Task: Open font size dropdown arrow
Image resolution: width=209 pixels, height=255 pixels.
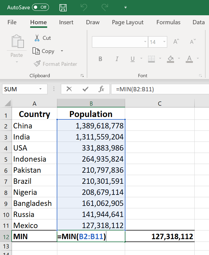Action: click(x=164, y=42)
